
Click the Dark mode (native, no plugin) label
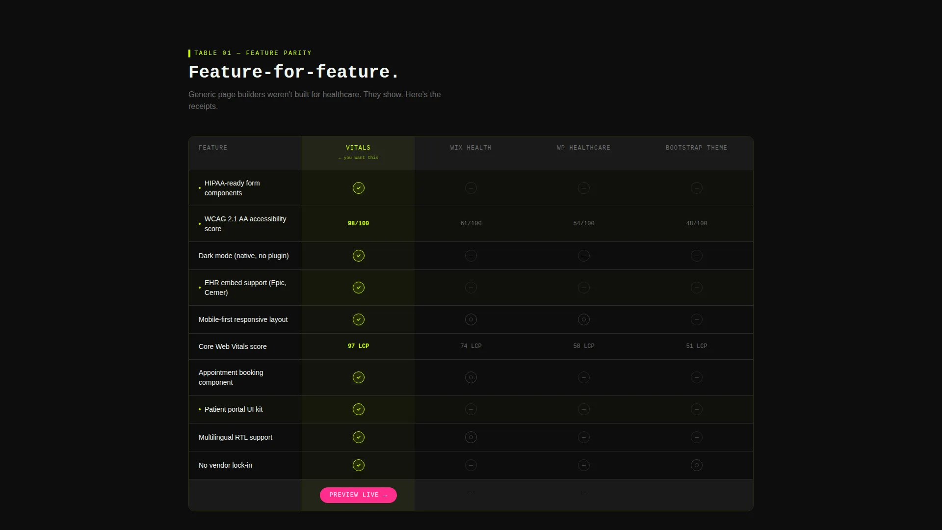(244, 256)
